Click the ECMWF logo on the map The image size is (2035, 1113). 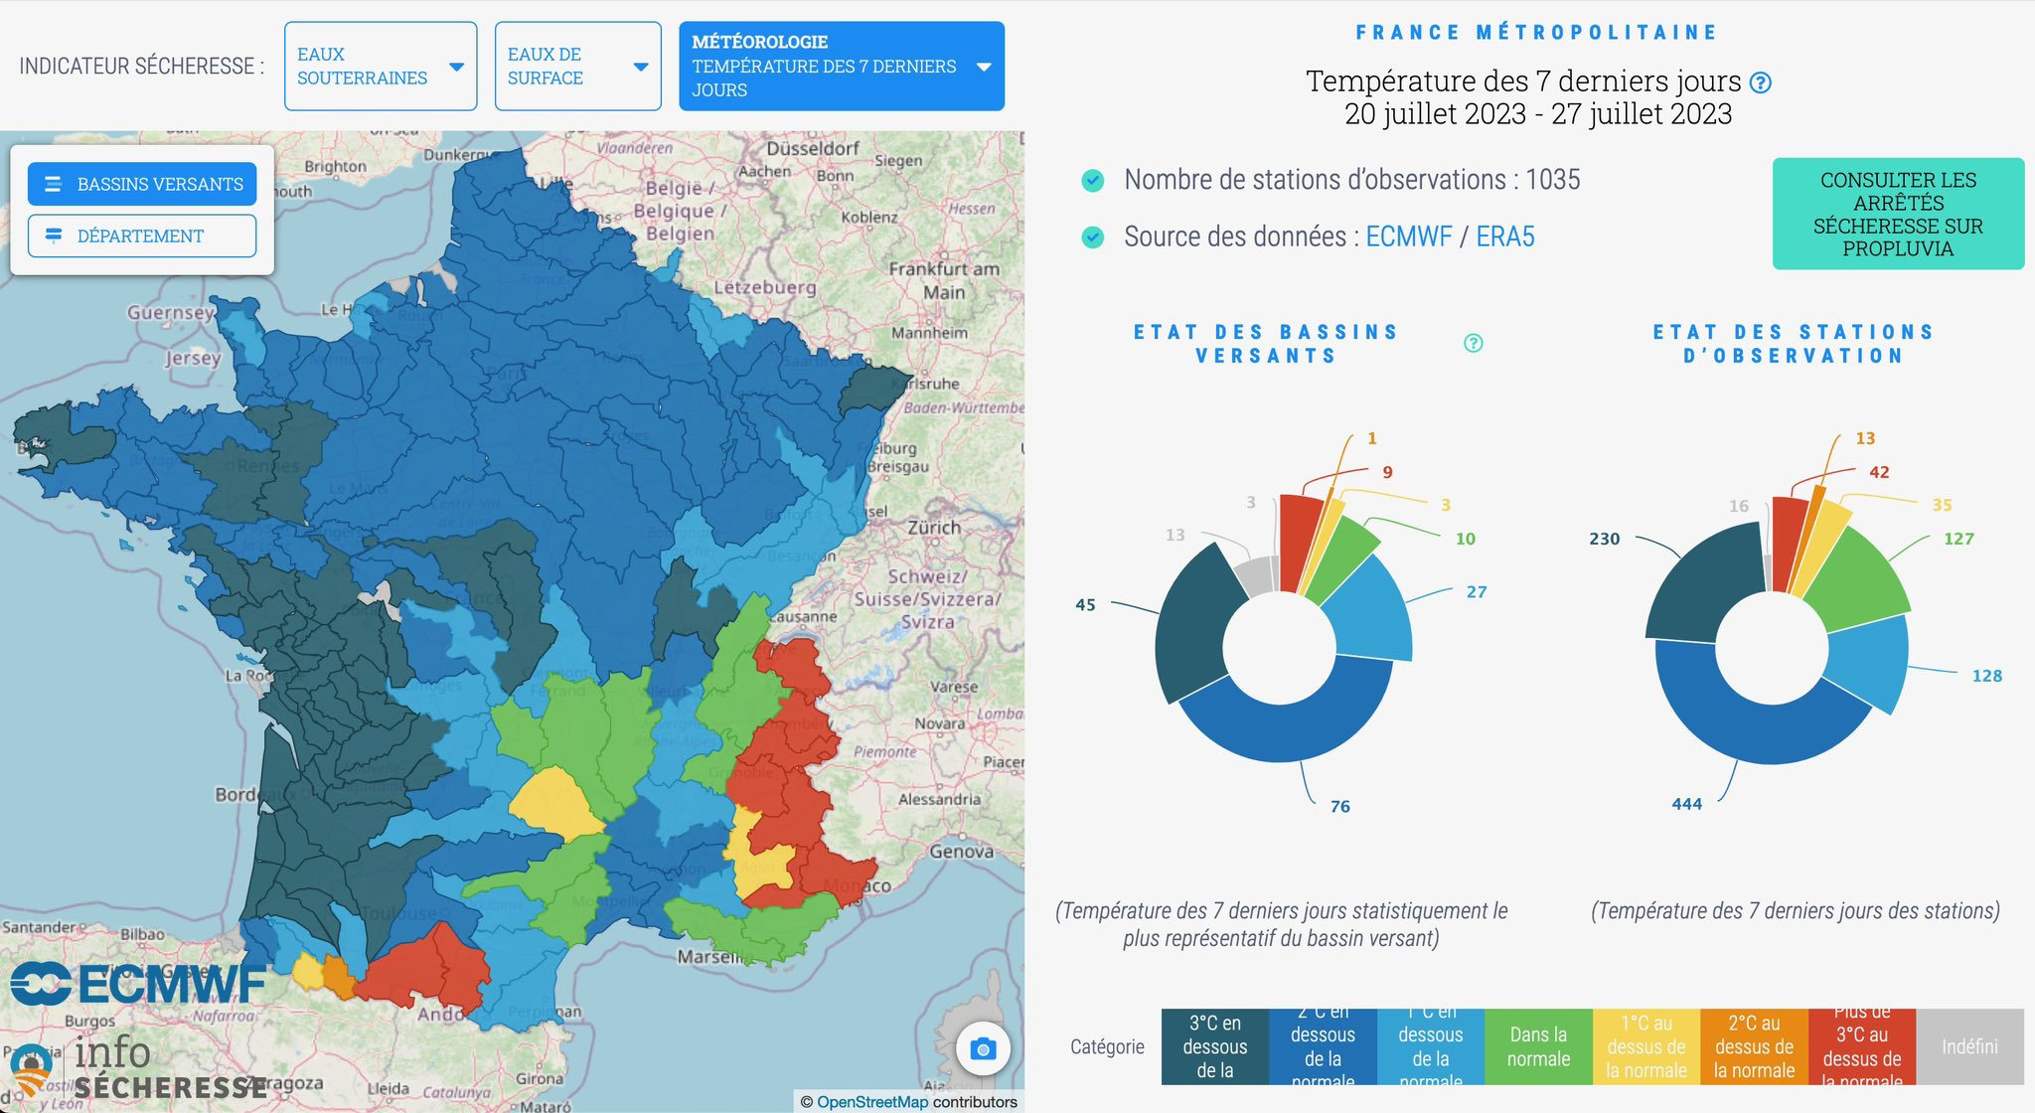(138, 984)
